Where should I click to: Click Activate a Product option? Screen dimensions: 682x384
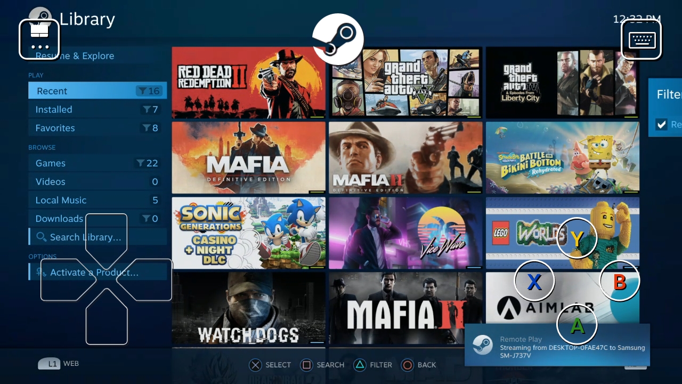97,273
